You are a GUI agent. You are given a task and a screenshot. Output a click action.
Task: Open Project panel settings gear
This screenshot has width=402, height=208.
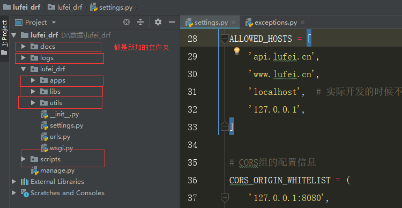[158, 22]
